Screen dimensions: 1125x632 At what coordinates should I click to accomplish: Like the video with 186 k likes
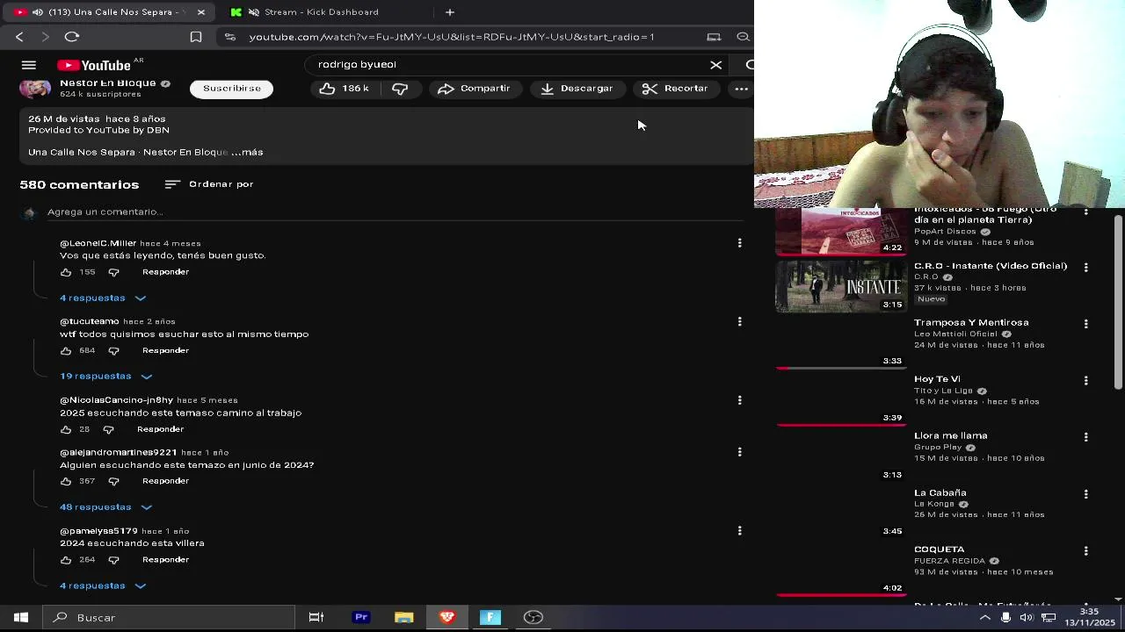click(344, 89)
